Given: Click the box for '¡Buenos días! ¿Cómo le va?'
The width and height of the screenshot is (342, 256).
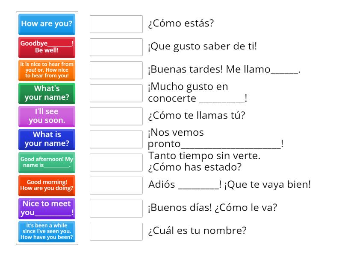Looking at the screenshot, I should (116, 208).
